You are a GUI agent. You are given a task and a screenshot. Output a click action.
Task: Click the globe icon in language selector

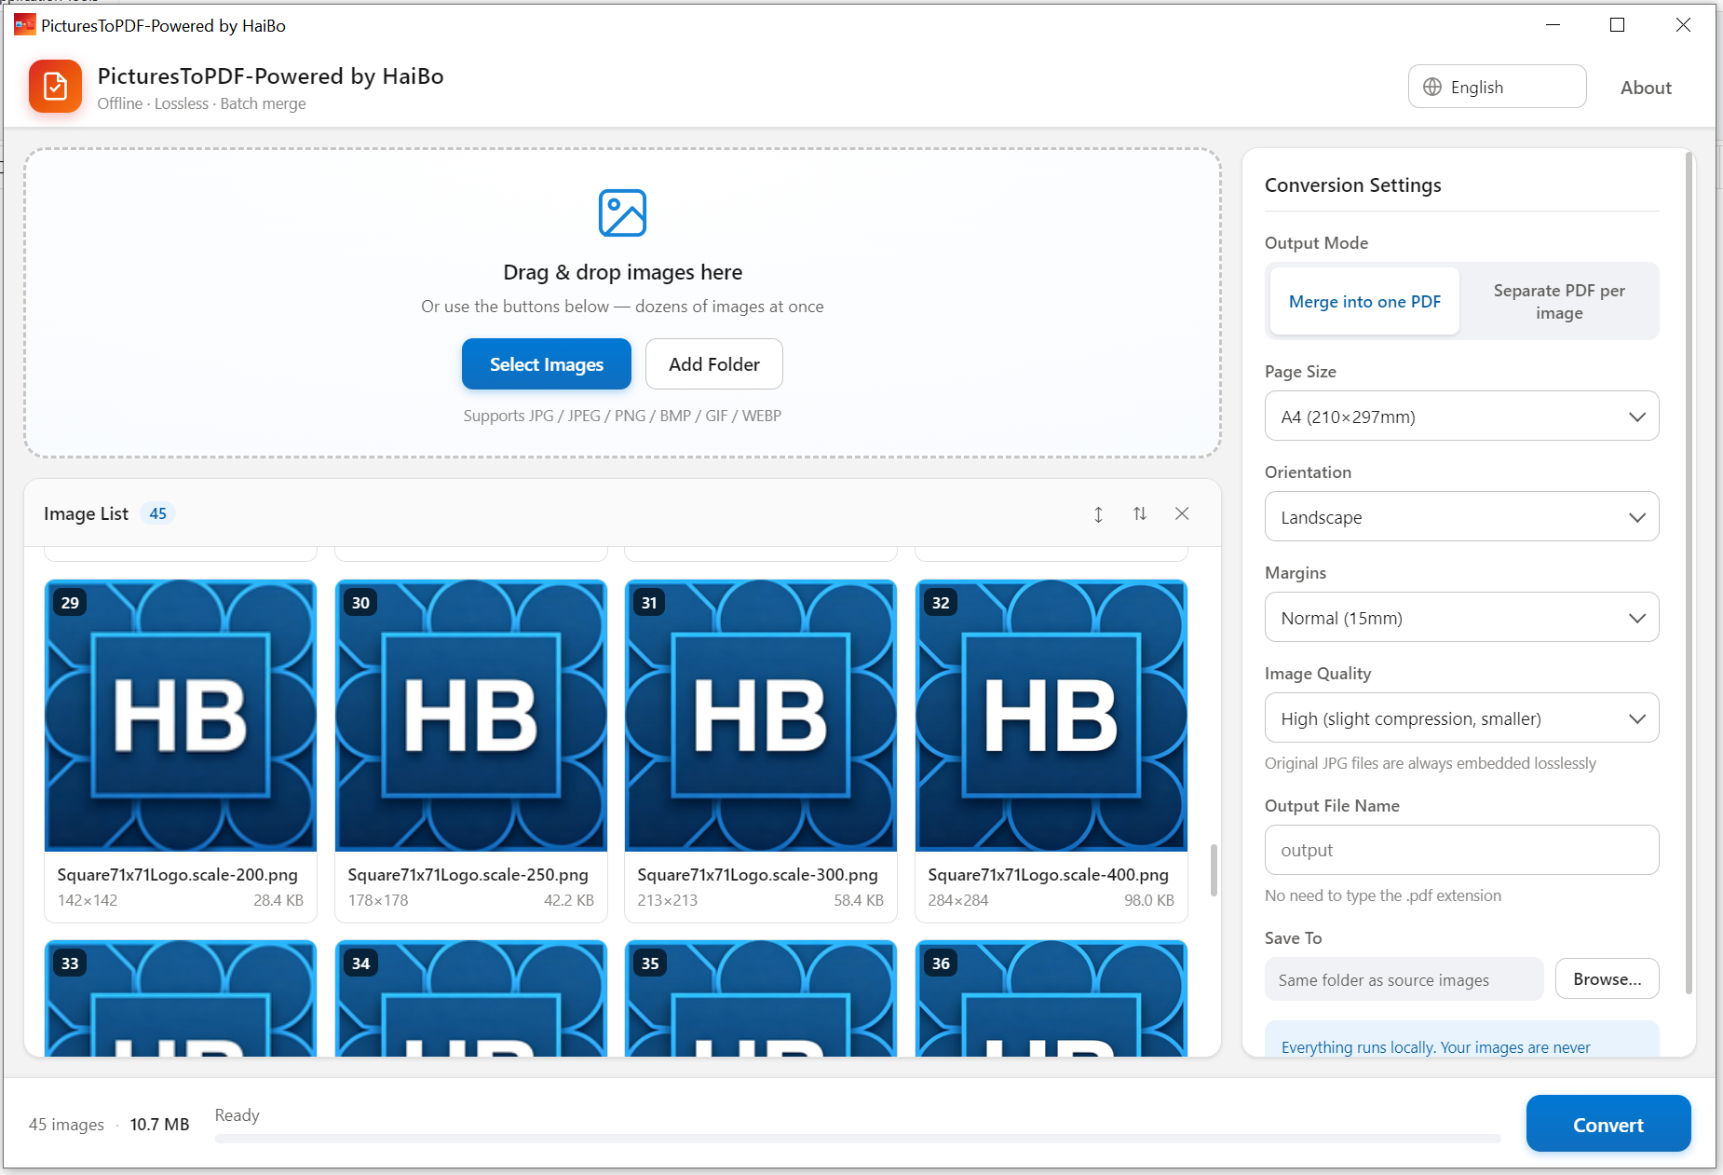1432,87
